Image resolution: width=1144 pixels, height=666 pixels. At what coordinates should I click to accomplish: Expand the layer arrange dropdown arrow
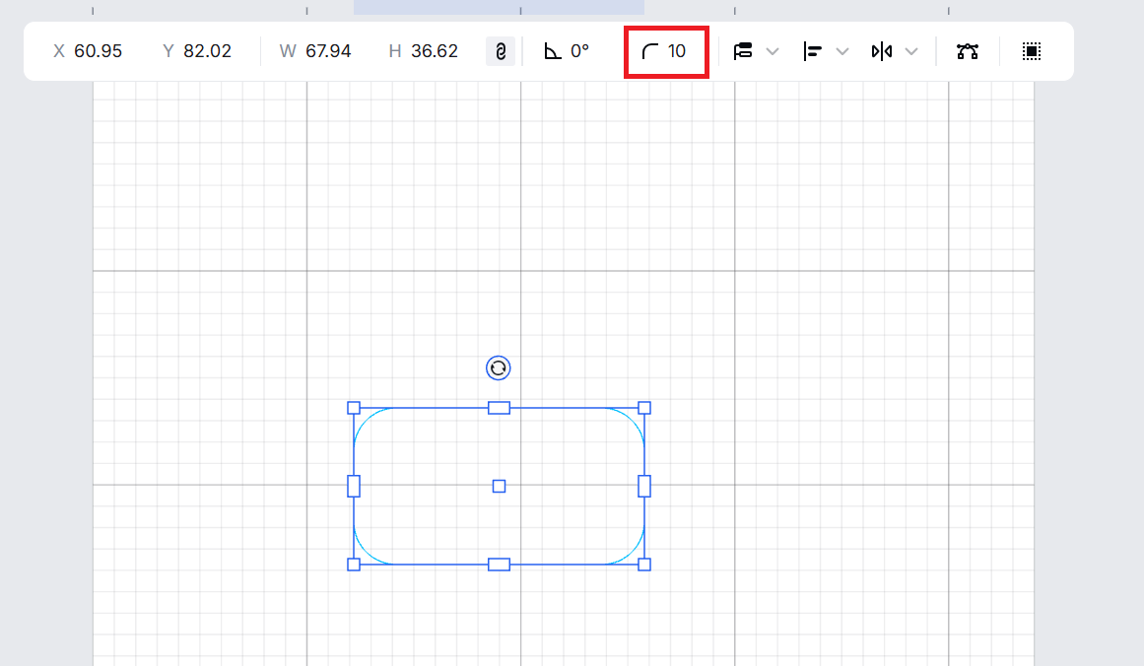(773, 51)
